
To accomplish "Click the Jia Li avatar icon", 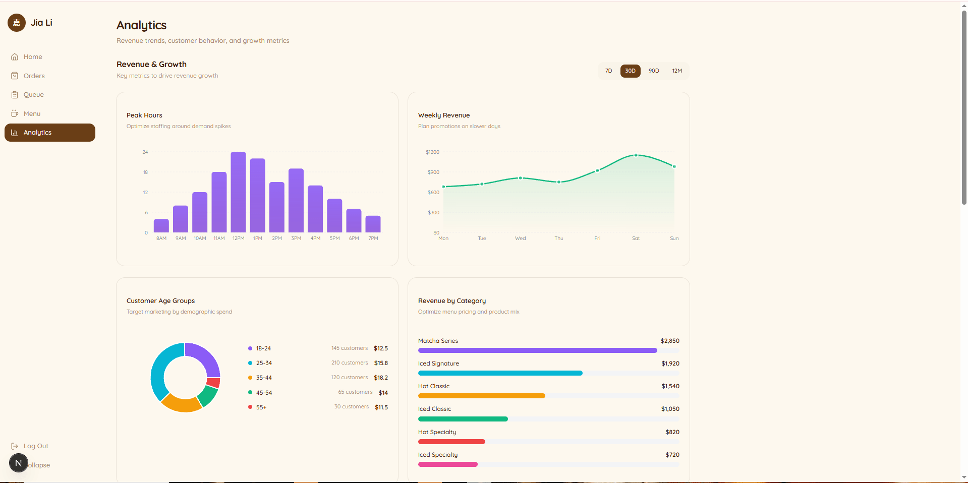I will click(17, 23).
